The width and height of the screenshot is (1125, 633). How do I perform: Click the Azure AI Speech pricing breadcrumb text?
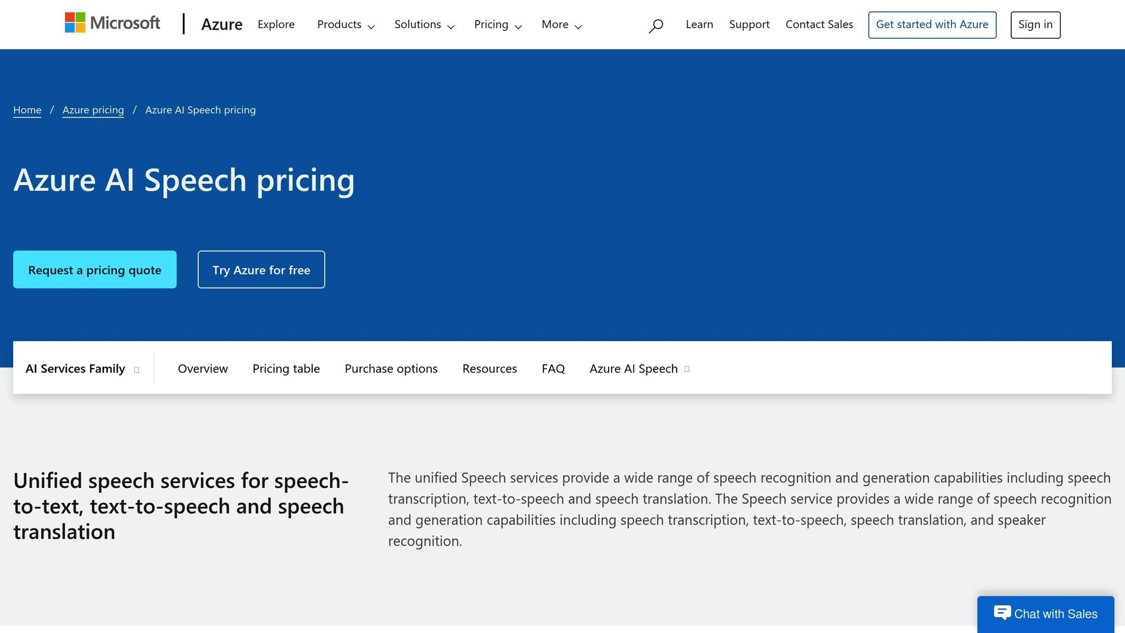click(x=201, y=110)
